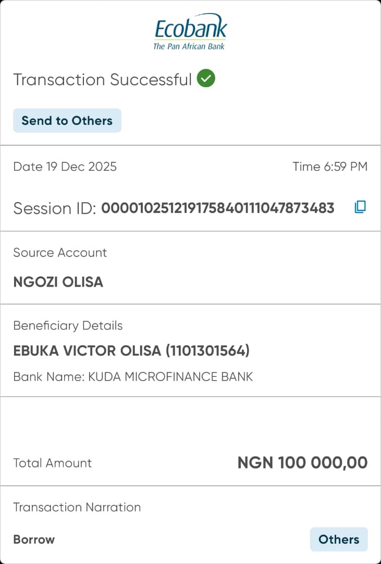Select the Others narration category tag

pos(339,539)
